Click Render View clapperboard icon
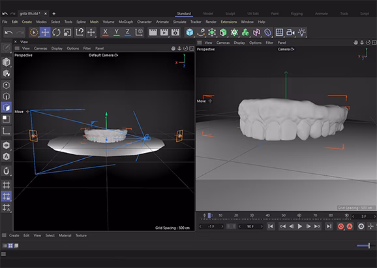The image size is (377, 268). pyautogui.click(x=153, y=32)
